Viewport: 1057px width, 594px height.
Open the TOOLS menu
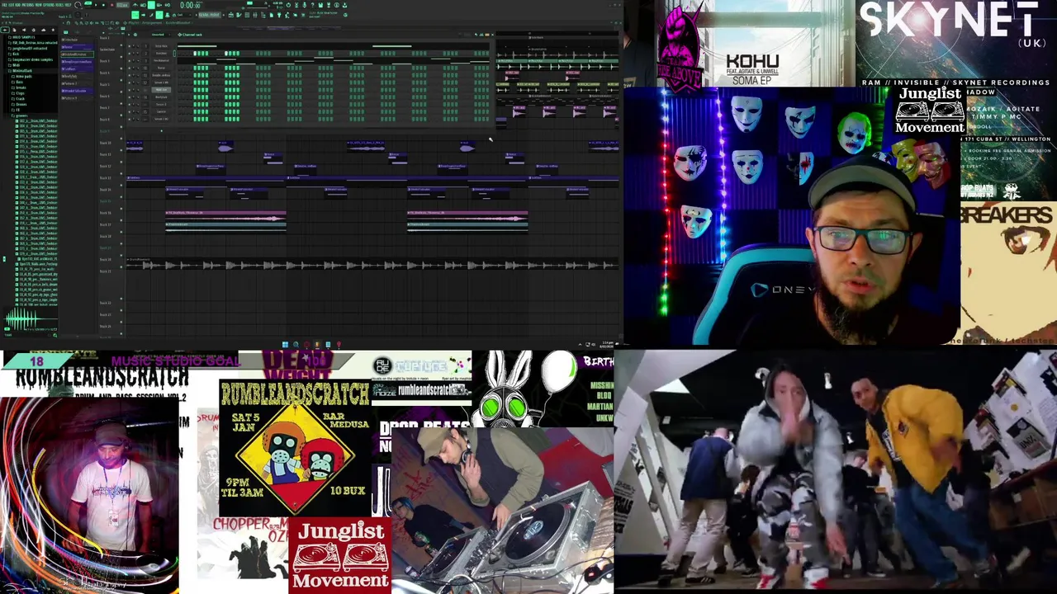[59, 4]
